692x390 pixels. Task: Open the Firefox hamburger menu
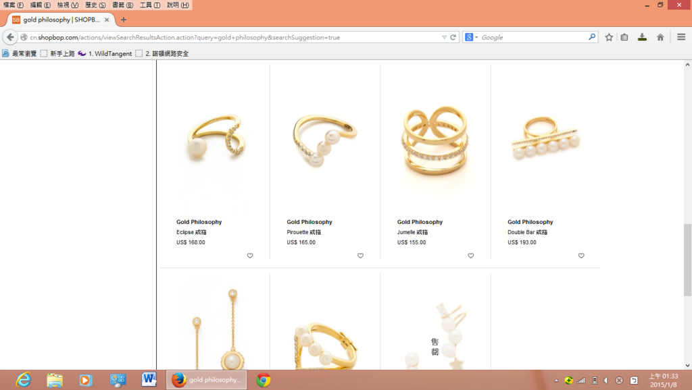681,38
